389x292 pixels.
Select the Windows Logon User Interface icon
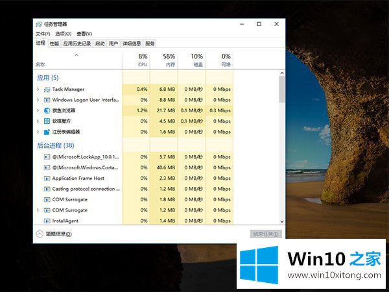click(x=47, y=100)
